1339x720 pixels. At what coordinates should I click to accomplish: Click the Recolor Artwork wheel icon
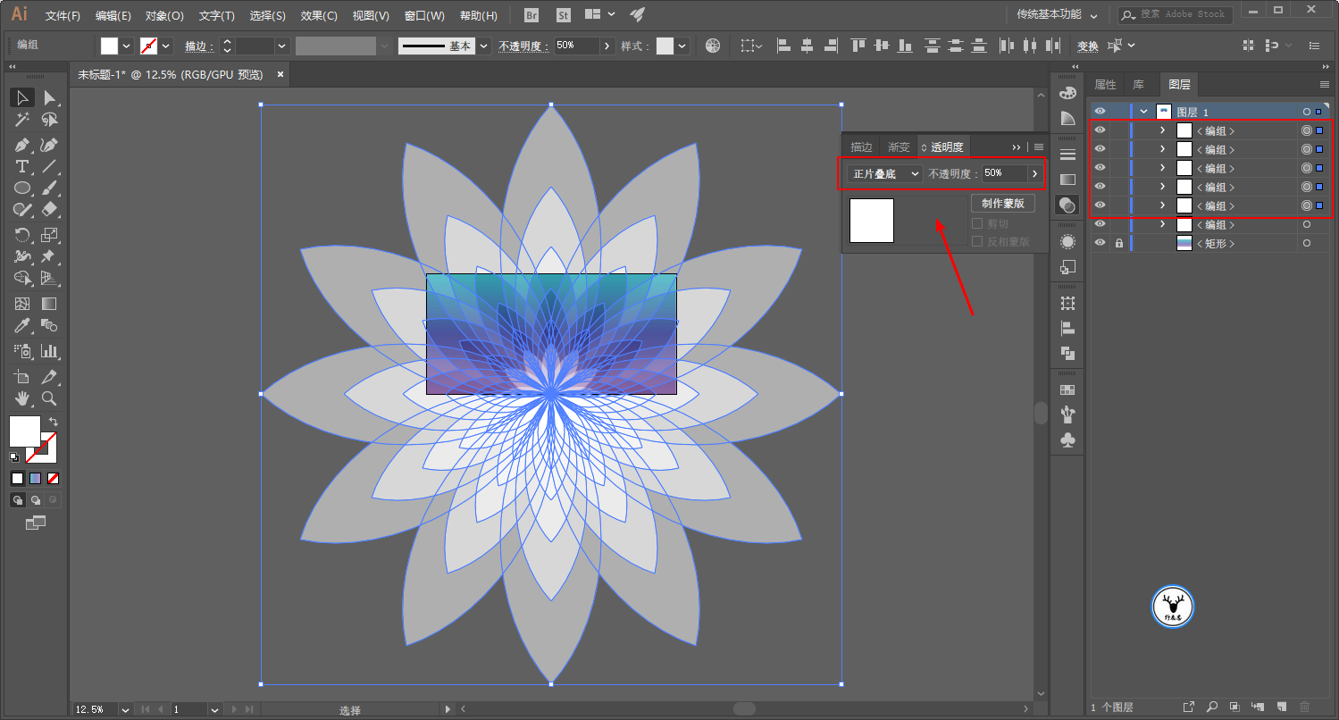click(x=712, y=46)
